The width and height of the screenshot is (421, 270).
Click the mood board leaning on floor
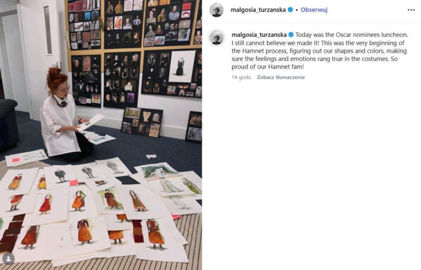pos(142,122)
